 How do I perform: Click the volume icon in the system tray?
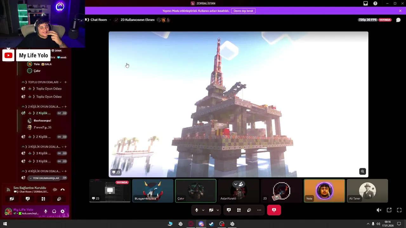point(378,224)
